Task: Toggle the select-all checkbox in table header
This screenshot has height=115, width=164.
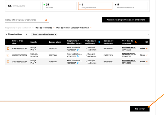Action: pyautogui.click(x=8, y=42)
